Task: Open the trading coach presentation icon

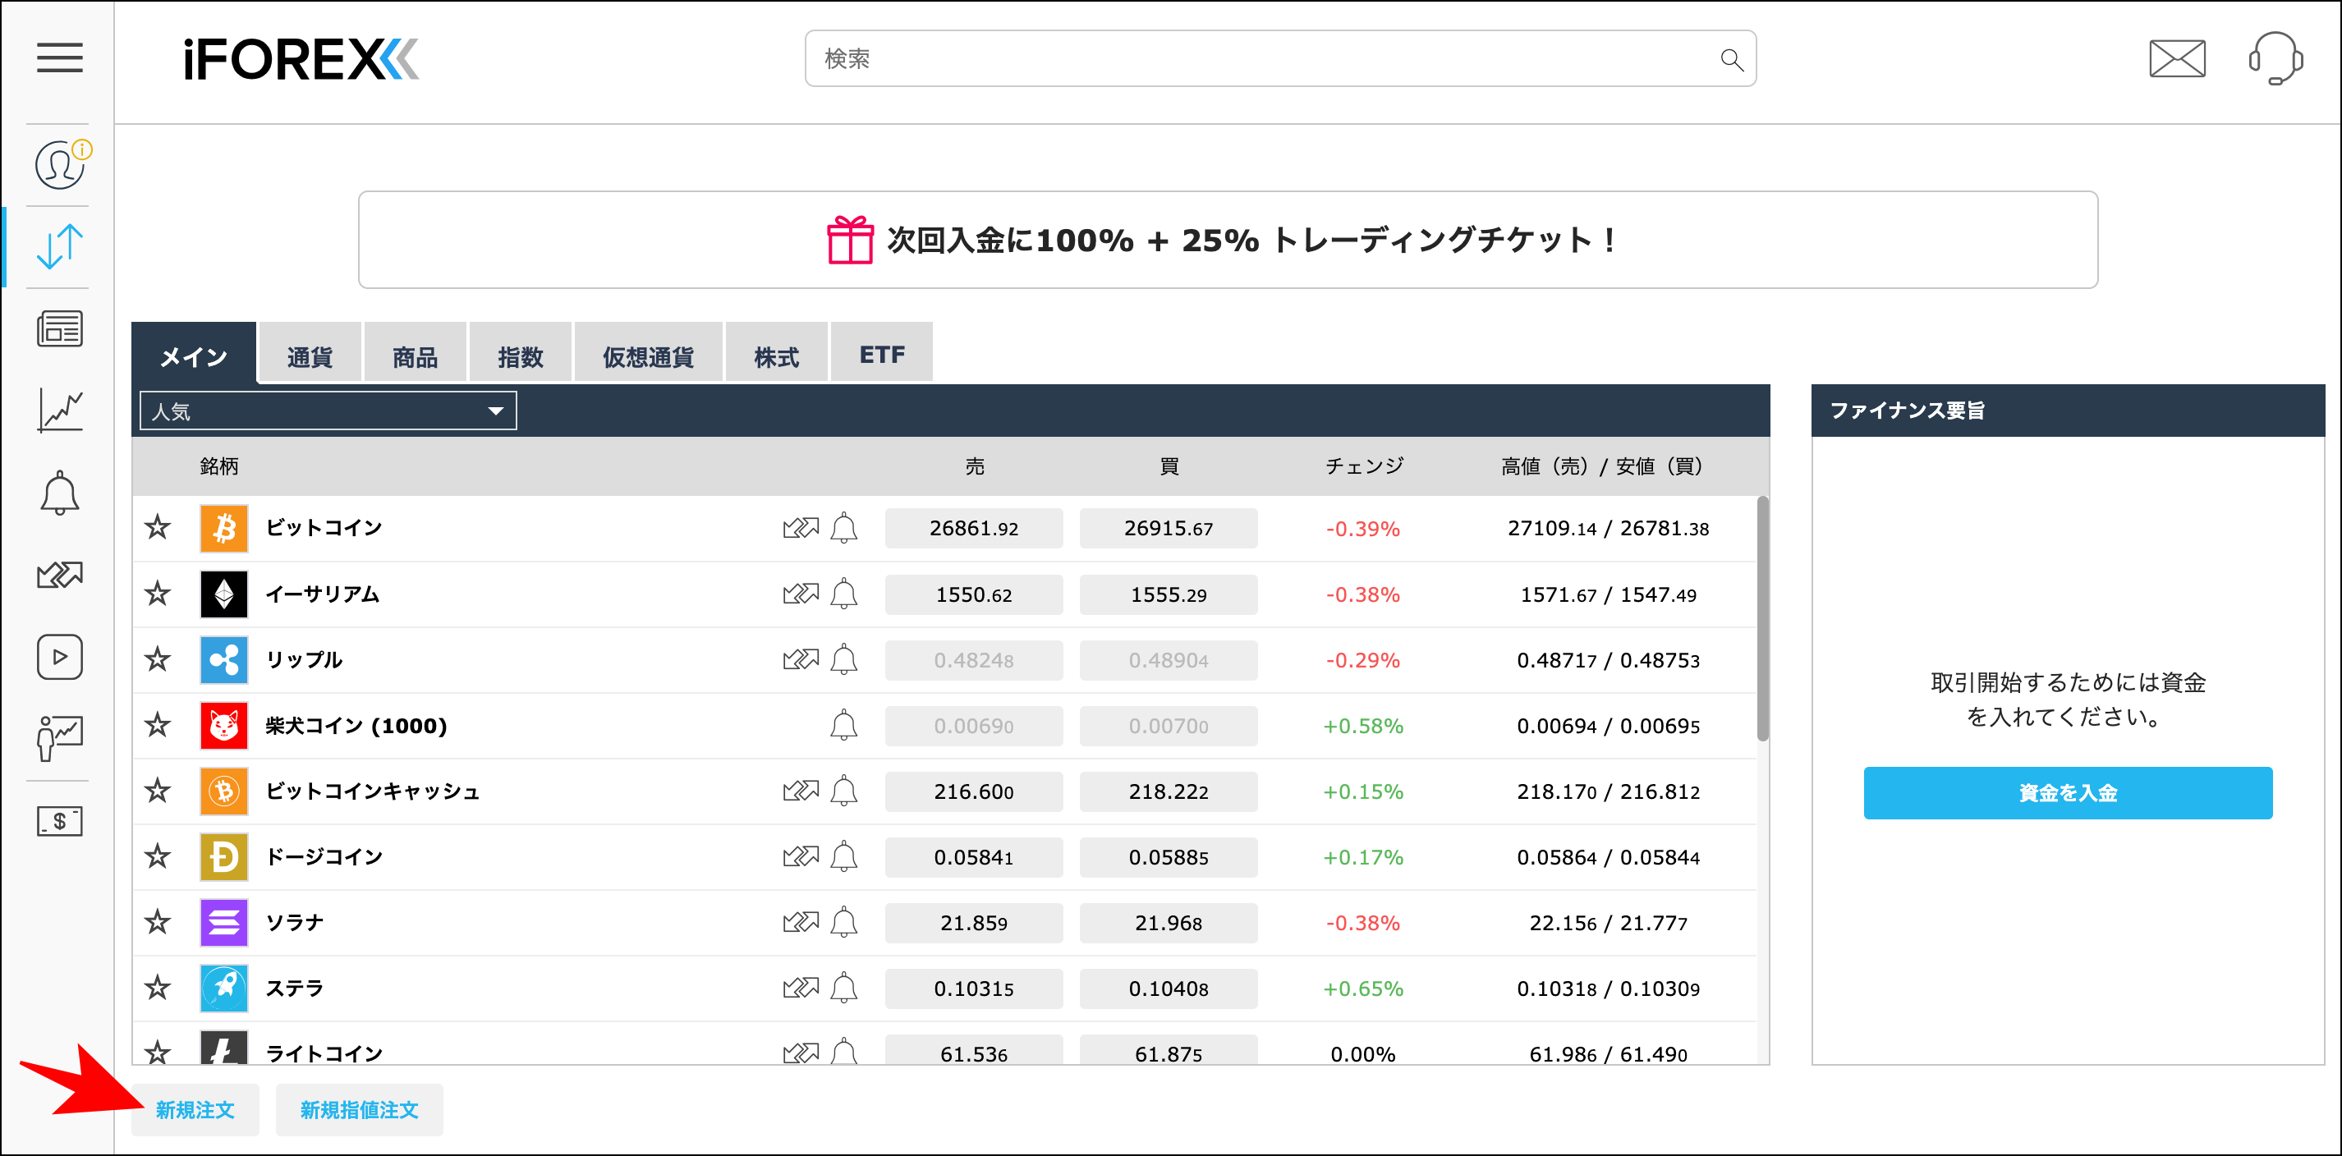Action: point(58,738)
